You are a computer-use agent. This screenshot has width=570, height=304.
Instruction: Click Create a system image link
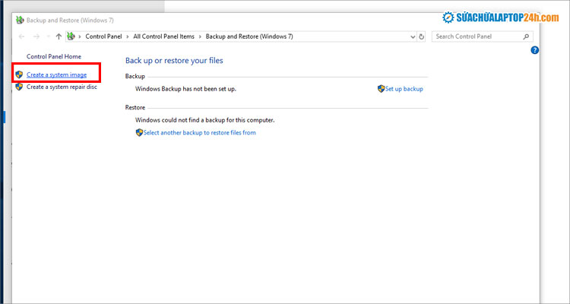(56, 74)
